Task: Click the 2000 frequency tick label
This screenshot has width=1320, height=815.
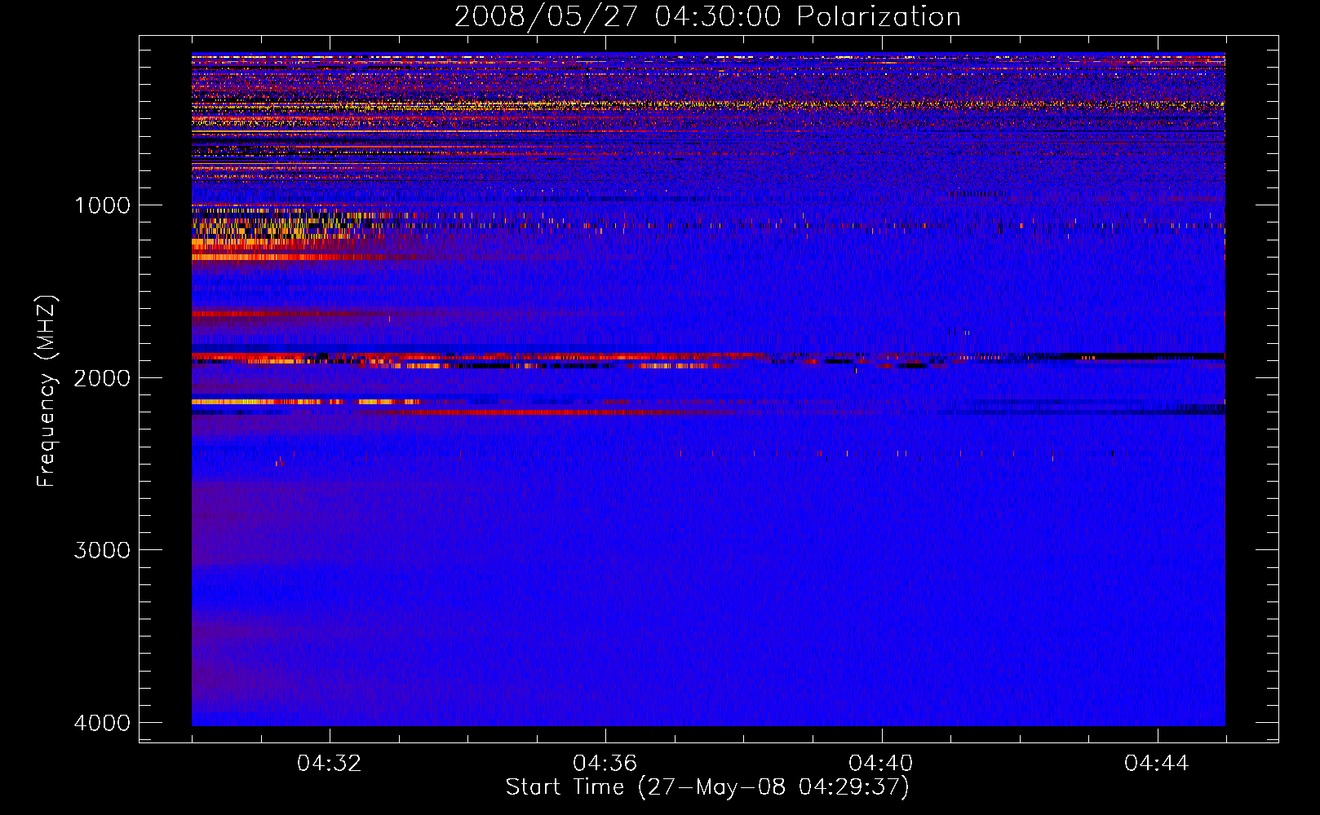Action: pos(102,378)
